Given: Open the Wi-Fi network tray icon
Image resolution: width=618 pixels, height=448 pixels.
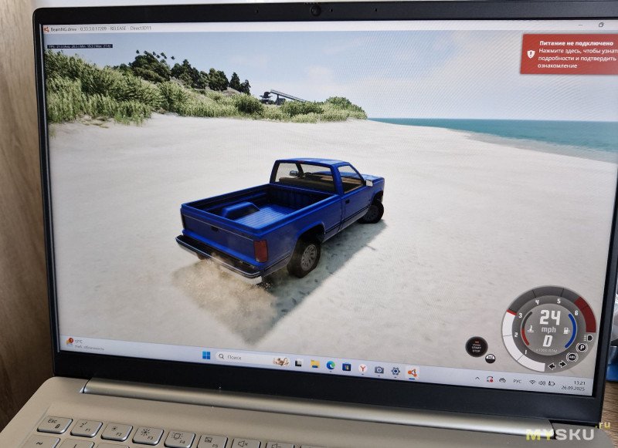Looking at the screenshot, I should click(x=532, y=382).
